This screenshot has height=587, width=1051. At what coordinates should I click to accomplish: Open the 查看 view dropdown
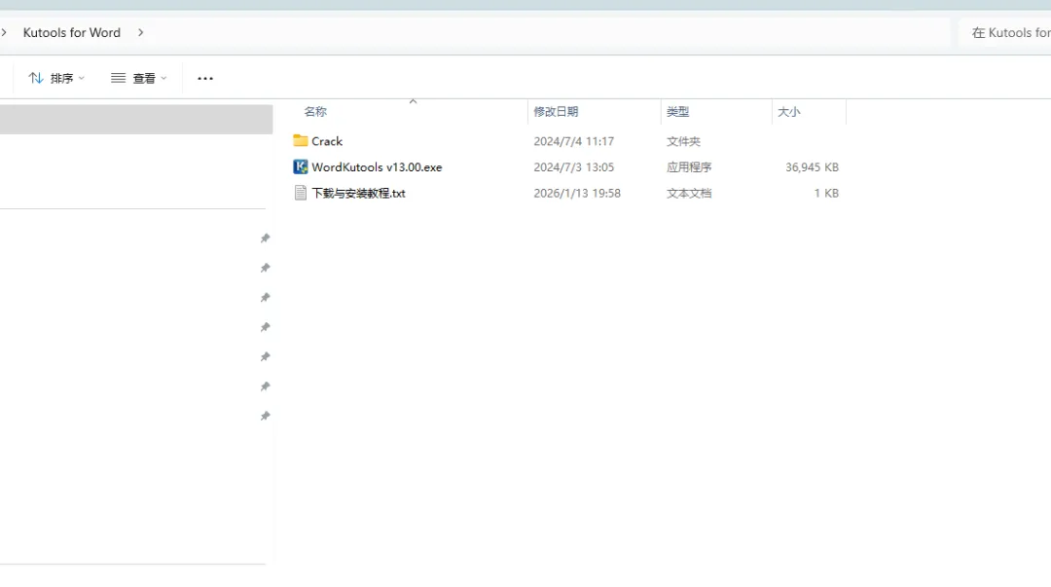[139, 79]
